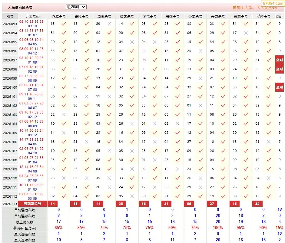Viewport: 285px width, 243px height.
Task: Click the gray X mark in 周南杀号 for 2026093
Action: tap(109, 24)
